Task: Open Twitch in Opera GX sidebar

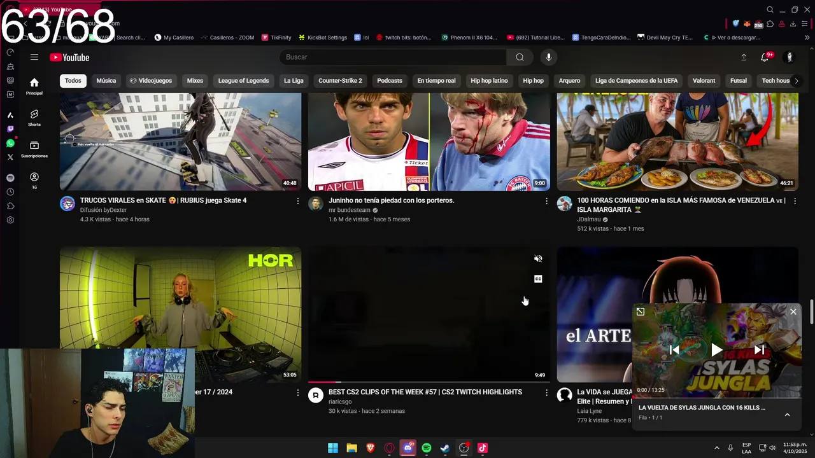Action: click(10, 129)
